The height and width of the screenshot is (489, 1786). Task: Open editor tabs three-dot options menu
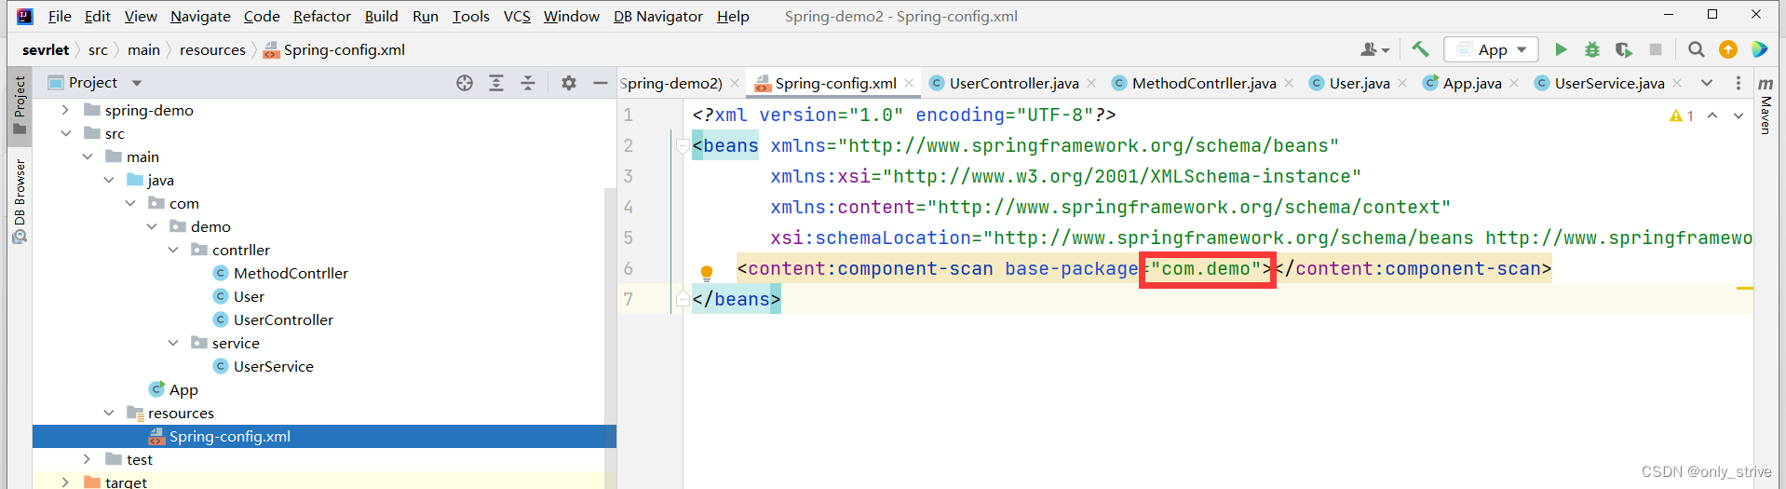click(1738, 83)
